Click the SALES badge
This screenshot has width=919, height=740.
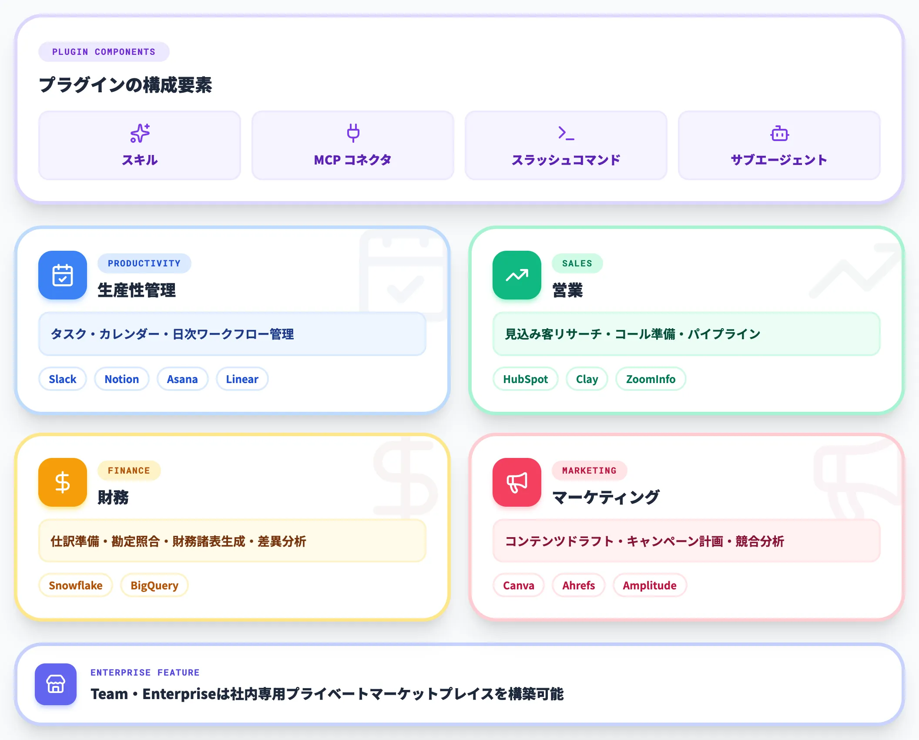(577, 263)
